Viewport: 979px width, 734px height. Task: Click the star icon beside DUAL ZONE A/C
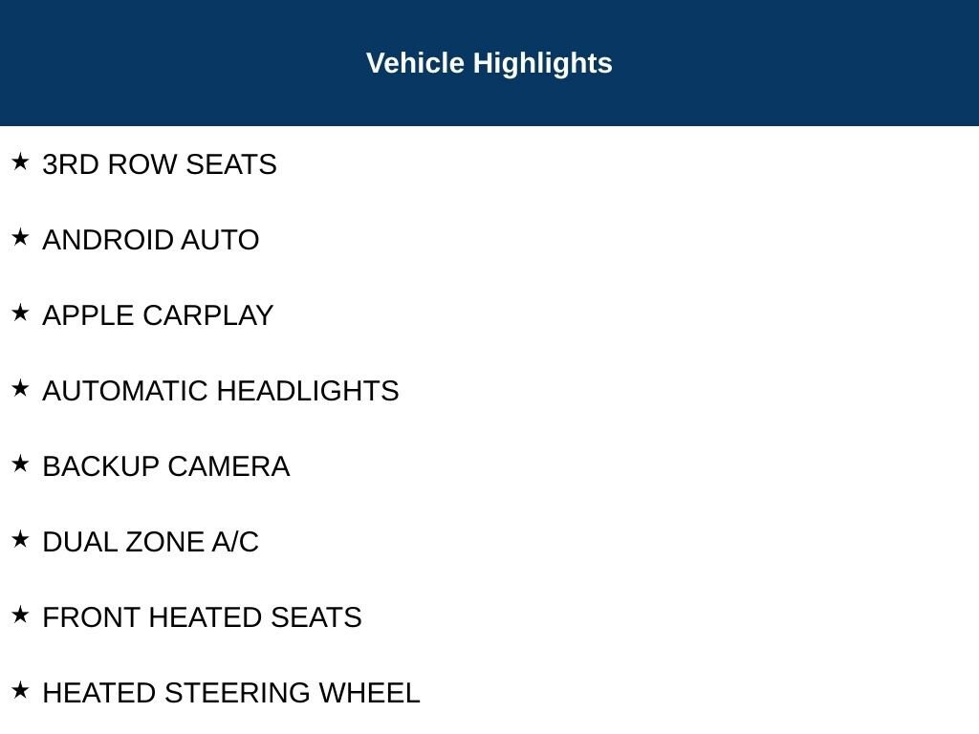click(x=20, y=539)
